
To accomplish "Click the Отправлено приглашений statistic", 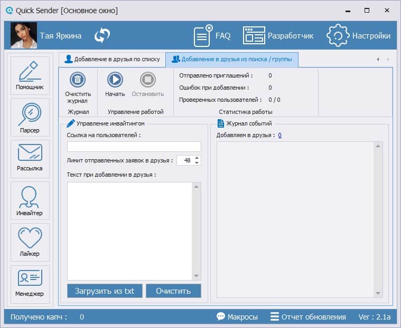I will (225, 75).
